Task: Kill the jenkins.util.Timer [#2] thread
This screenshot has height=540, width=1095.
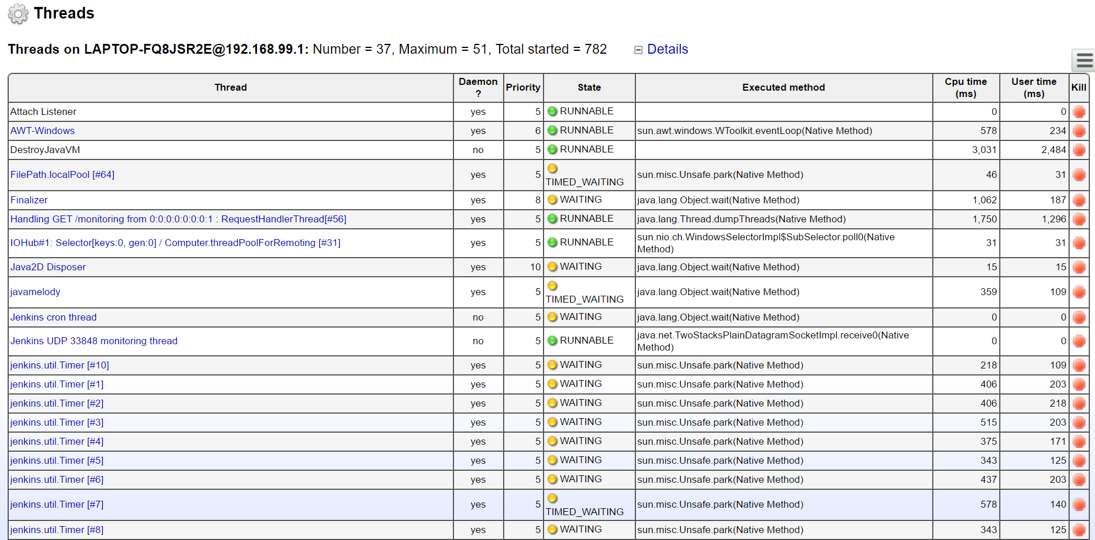Action: click(x=1079, y=404)
